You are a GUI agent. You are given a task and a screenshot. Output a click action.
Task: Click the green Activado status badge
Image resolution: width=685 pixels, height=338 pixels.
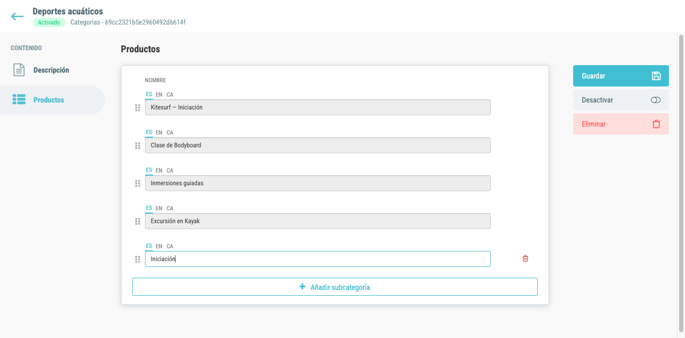49,22
